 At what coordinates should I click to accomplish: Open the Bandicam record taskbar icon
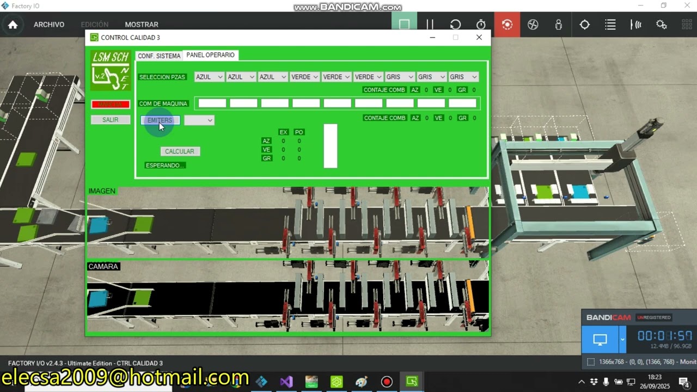(387, 382)
